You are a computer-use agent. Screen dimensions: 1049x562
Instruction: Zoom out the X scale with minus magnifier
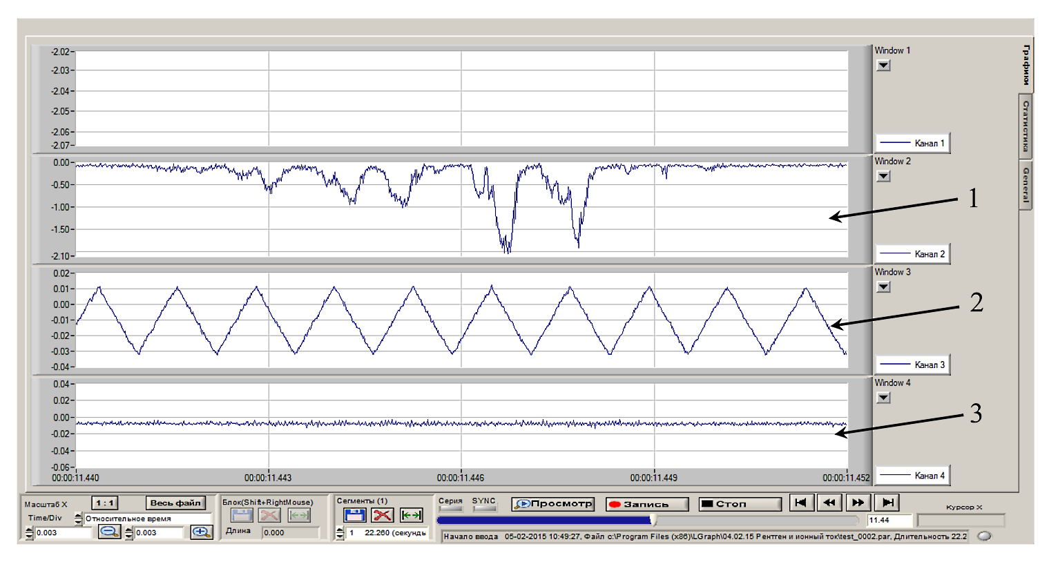(109, 532)
